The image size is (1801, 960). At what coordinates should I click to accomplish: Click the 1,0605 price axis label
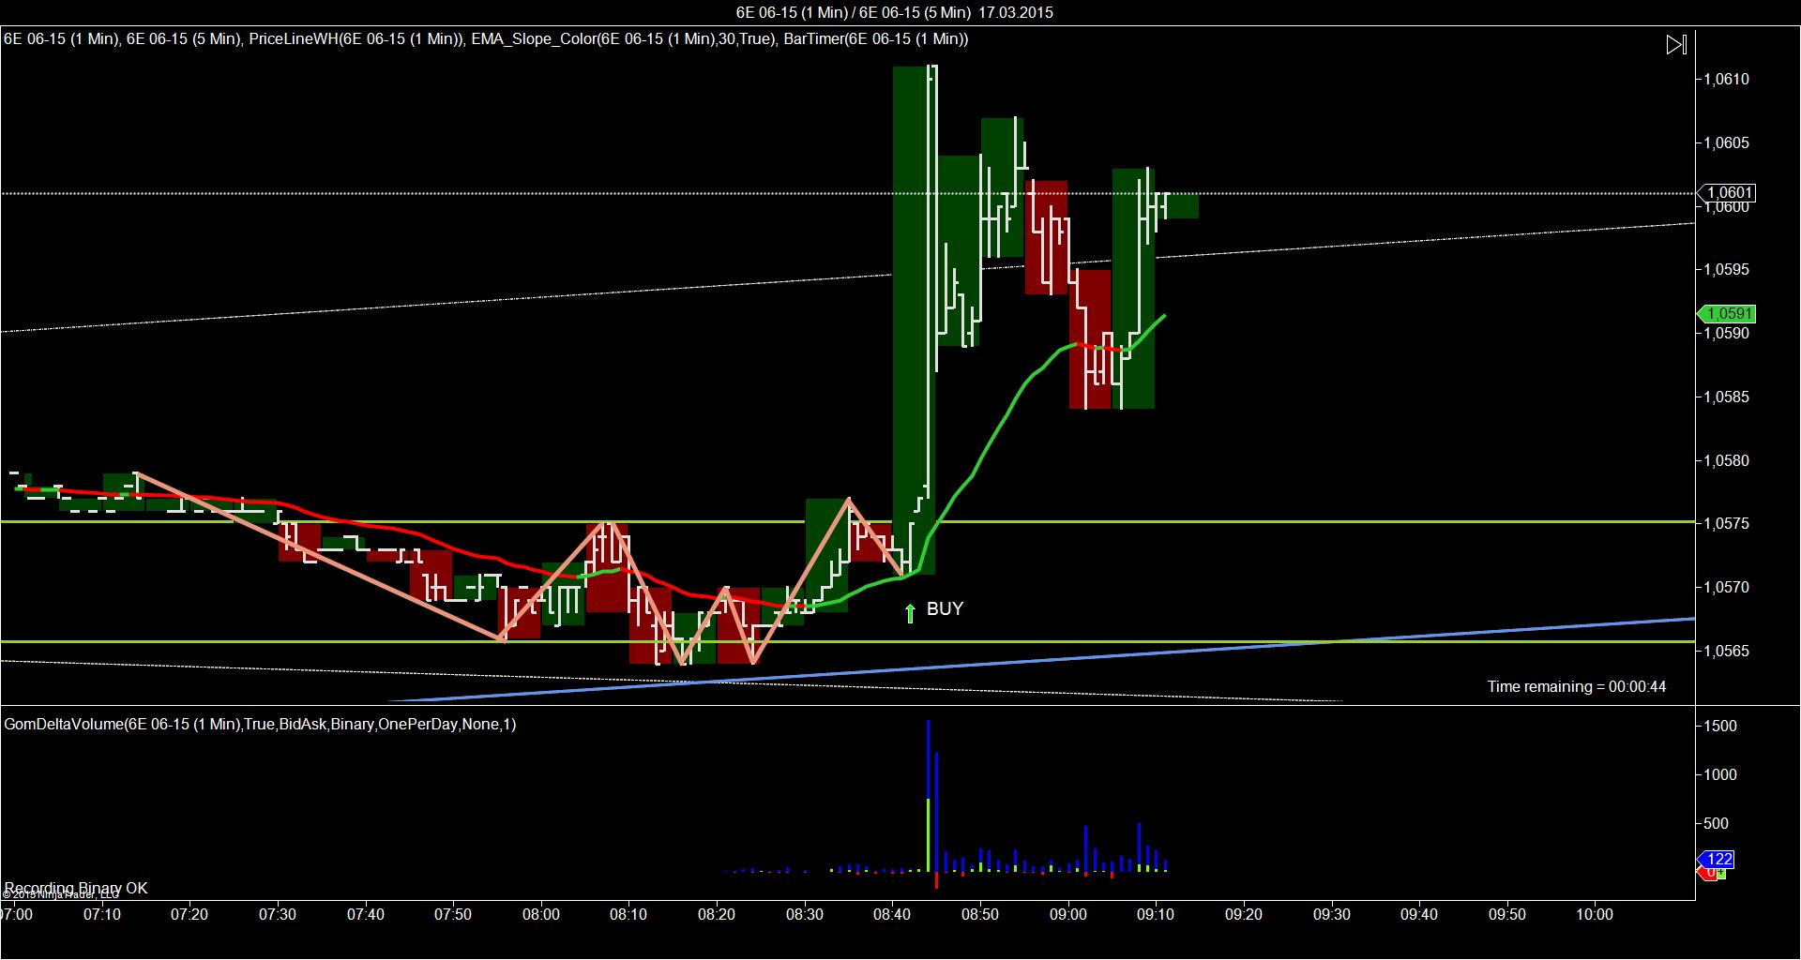(1726, 143)
